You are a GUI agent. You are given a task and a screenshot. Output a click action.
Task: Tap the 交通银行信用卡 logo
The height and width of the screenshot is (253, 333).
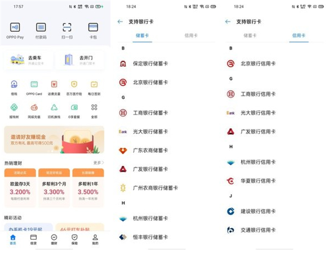(231, 230)
